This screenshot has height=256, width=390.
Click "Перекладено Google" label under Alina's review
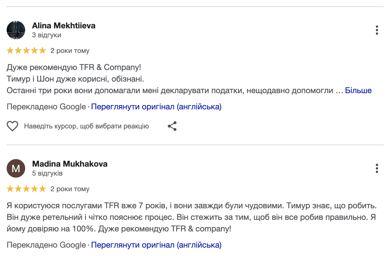click(x=46, y=107)
